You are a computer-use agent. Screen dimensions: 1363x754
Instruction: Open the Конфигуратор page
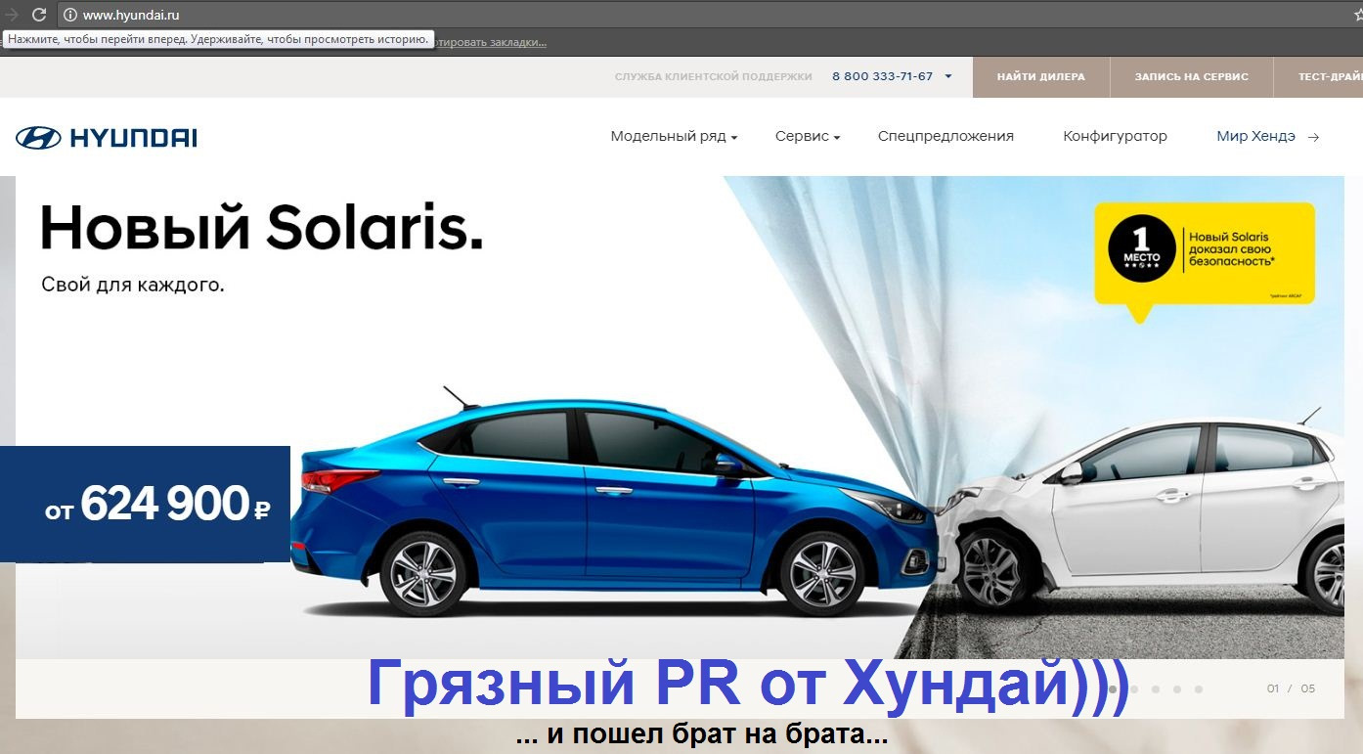1115,137
